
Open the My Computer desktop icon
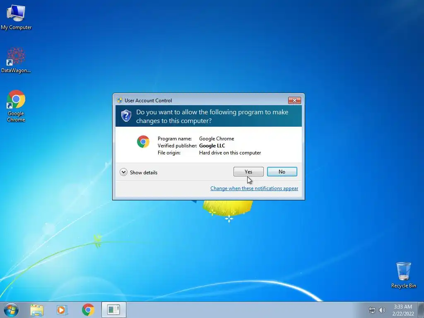point(16,17)
